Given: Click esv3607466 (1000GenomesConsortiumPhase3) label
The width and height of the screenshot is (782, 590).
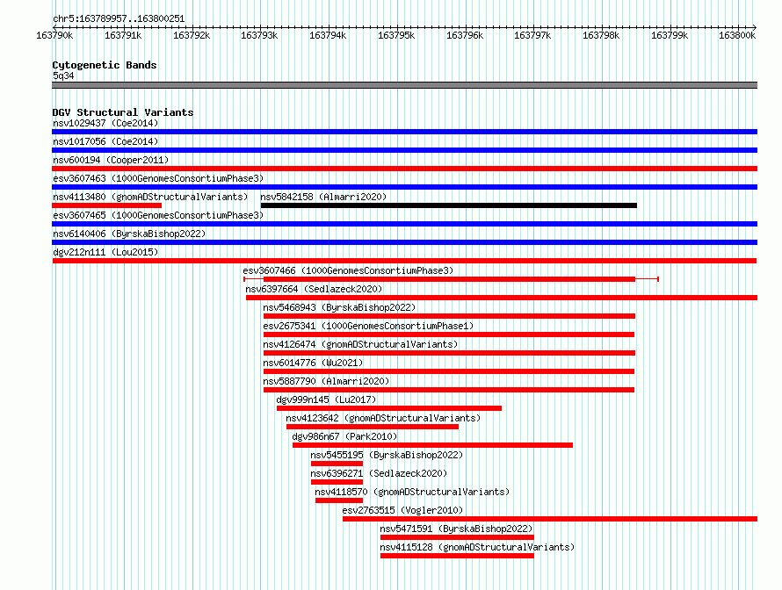Looking at the screenshot, I should [348, 270].
